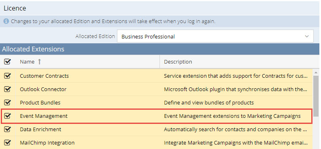Sort by the Name column header

point(27,62)
